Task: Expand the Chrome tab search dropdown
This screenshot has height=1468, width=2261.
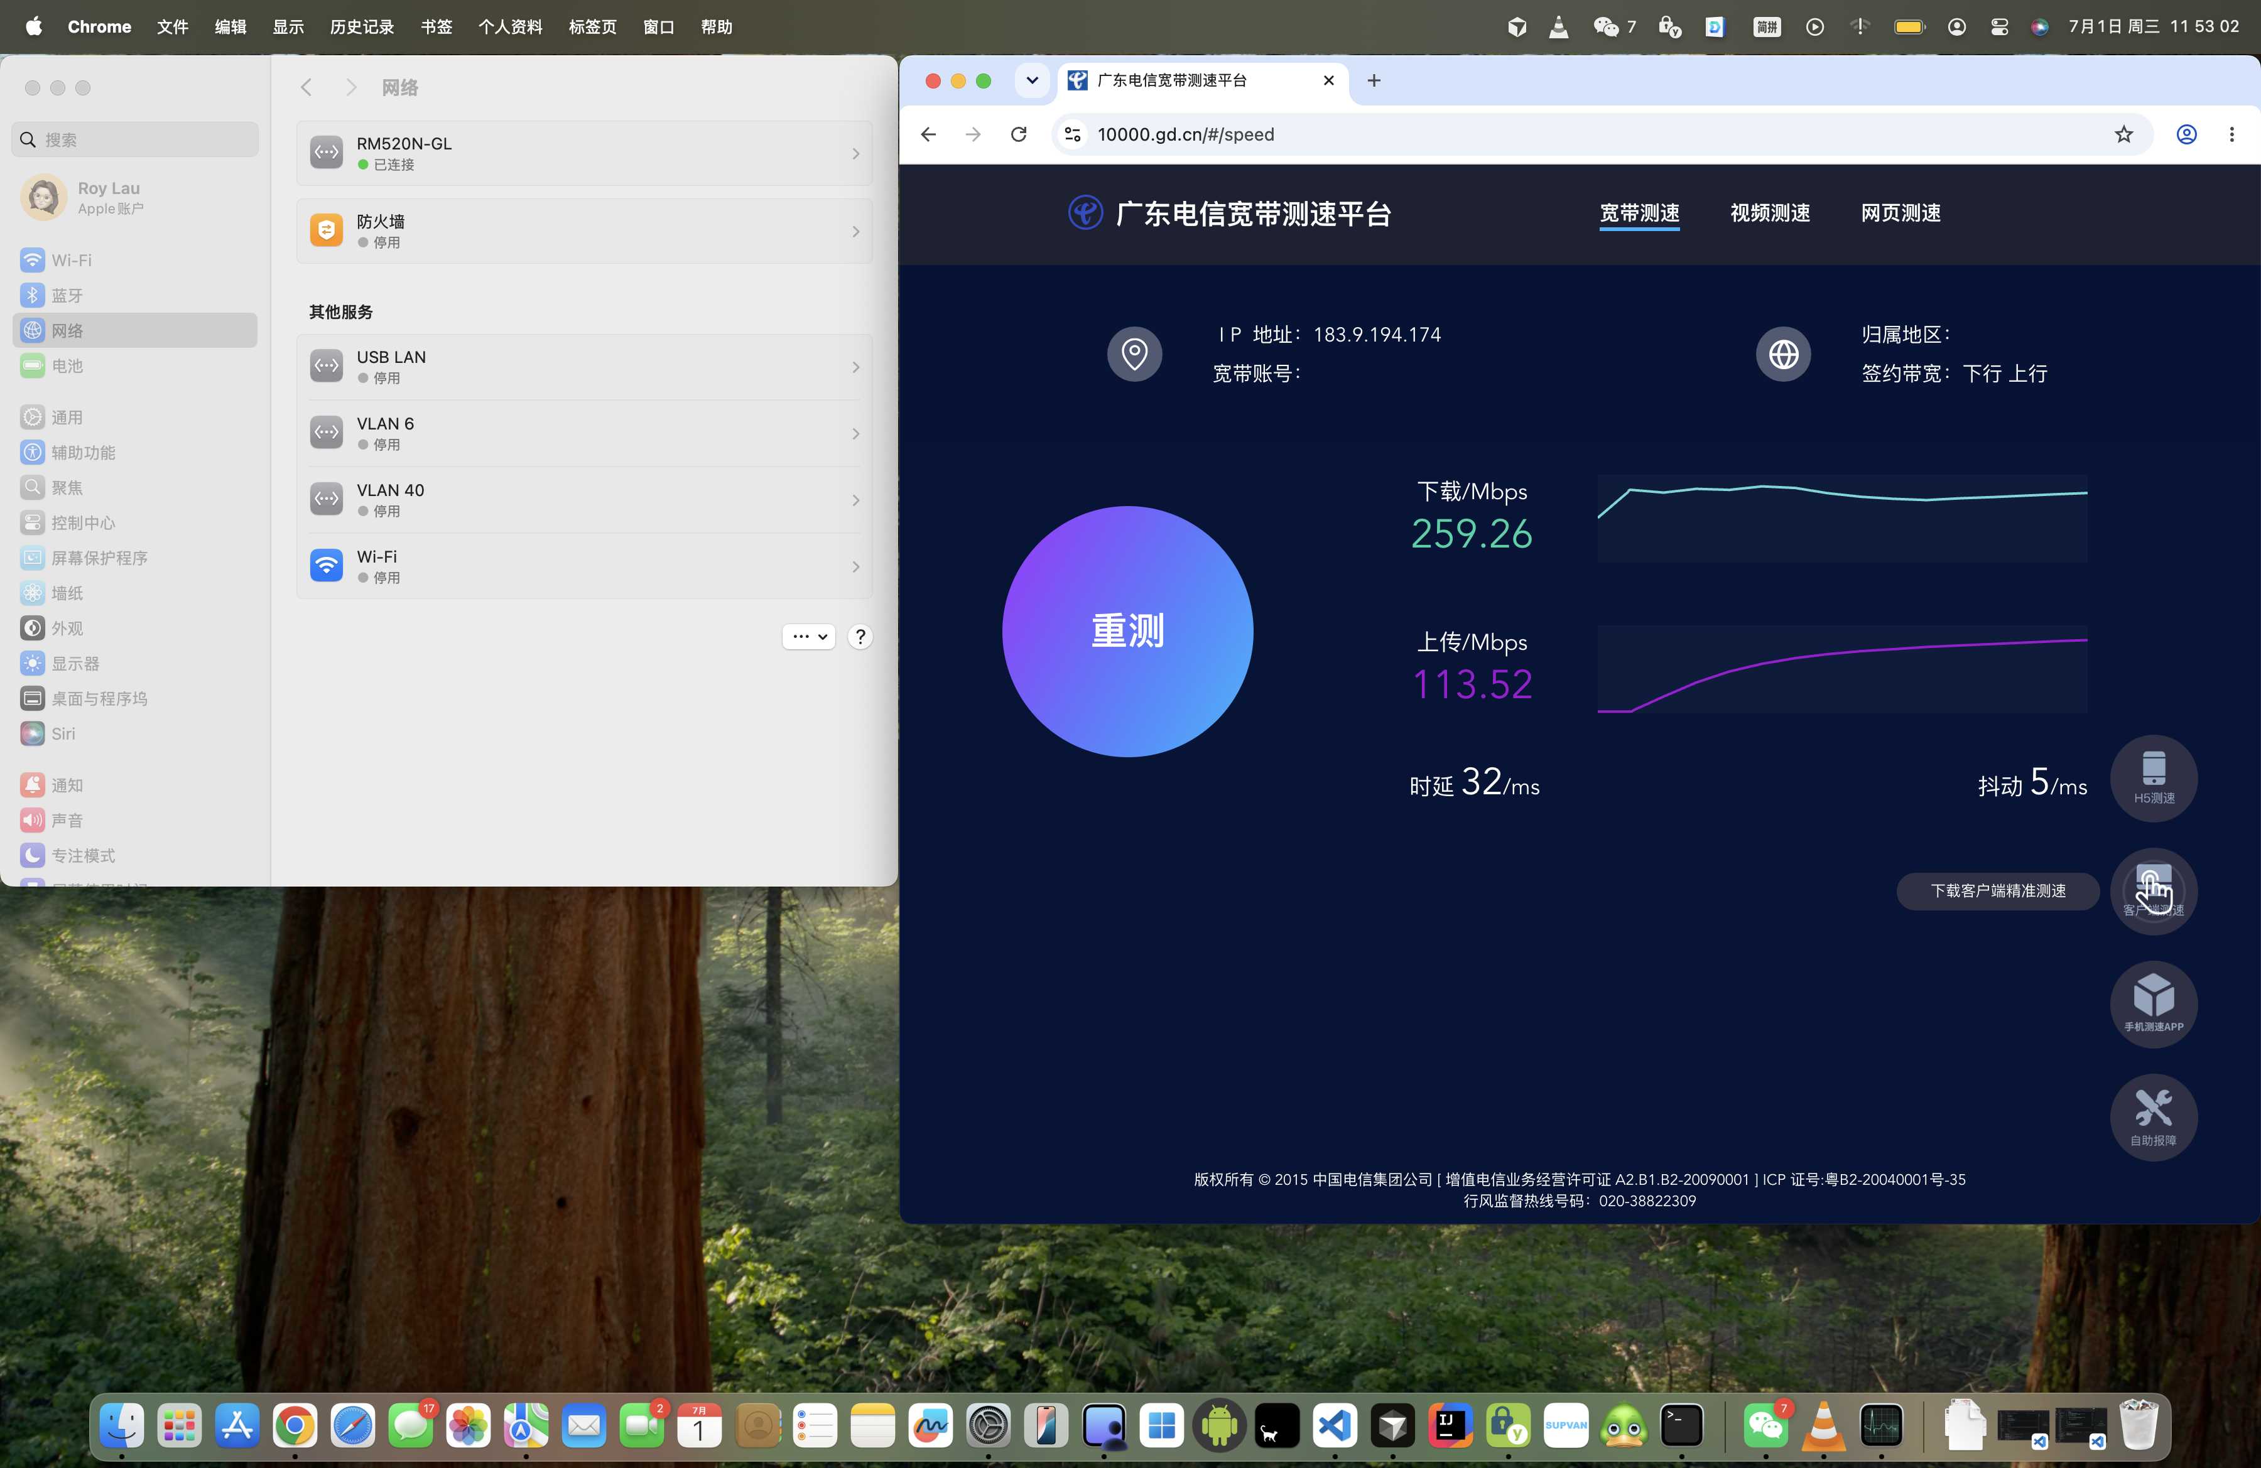Action: click(x=1032, y=81)
